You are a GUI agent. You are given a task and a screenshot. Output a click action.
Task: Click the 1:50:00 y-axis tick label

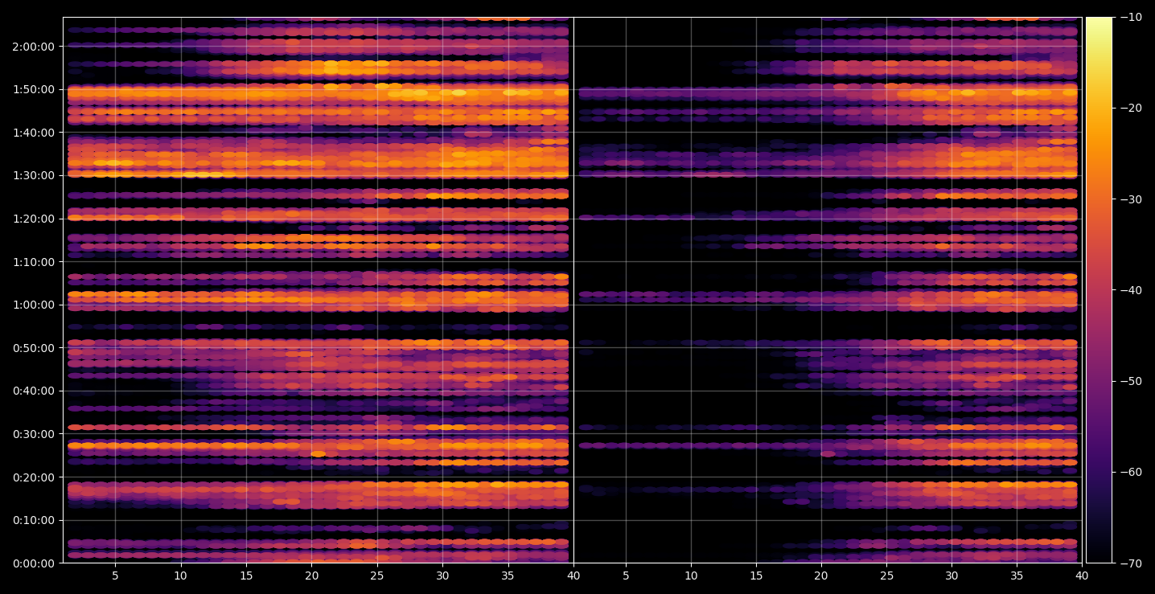click(x=33, y=89)
